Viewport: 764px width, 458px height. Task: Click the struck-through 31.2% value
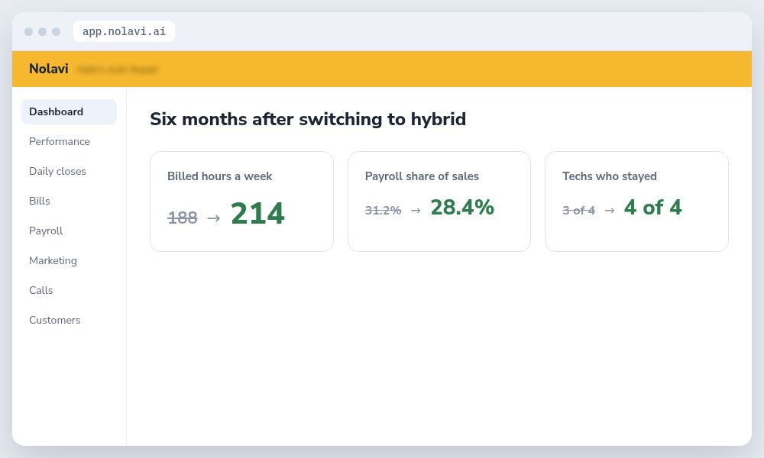tap(383, 210)
